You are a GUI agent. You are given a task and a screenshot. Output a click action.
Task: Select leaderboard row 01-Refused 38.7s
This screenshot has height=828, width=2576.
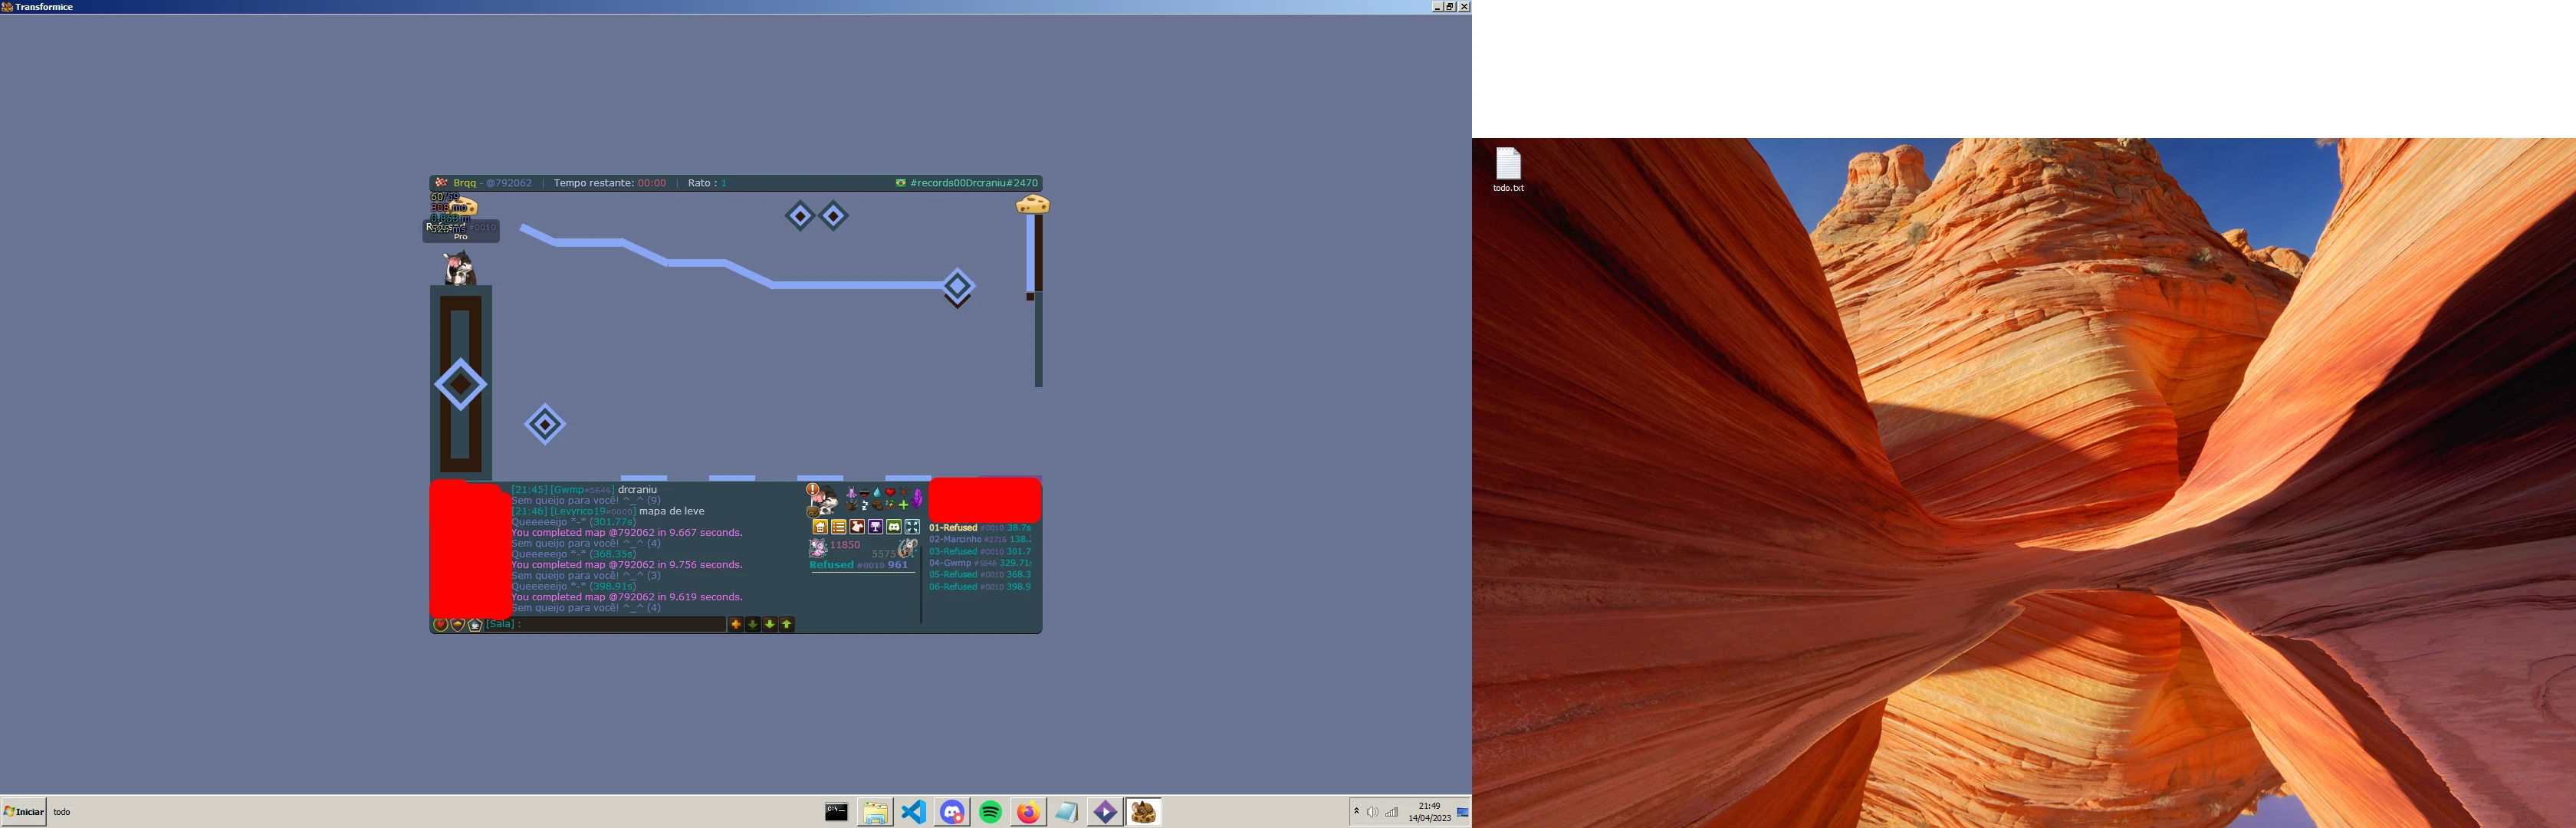coord(980,528)
